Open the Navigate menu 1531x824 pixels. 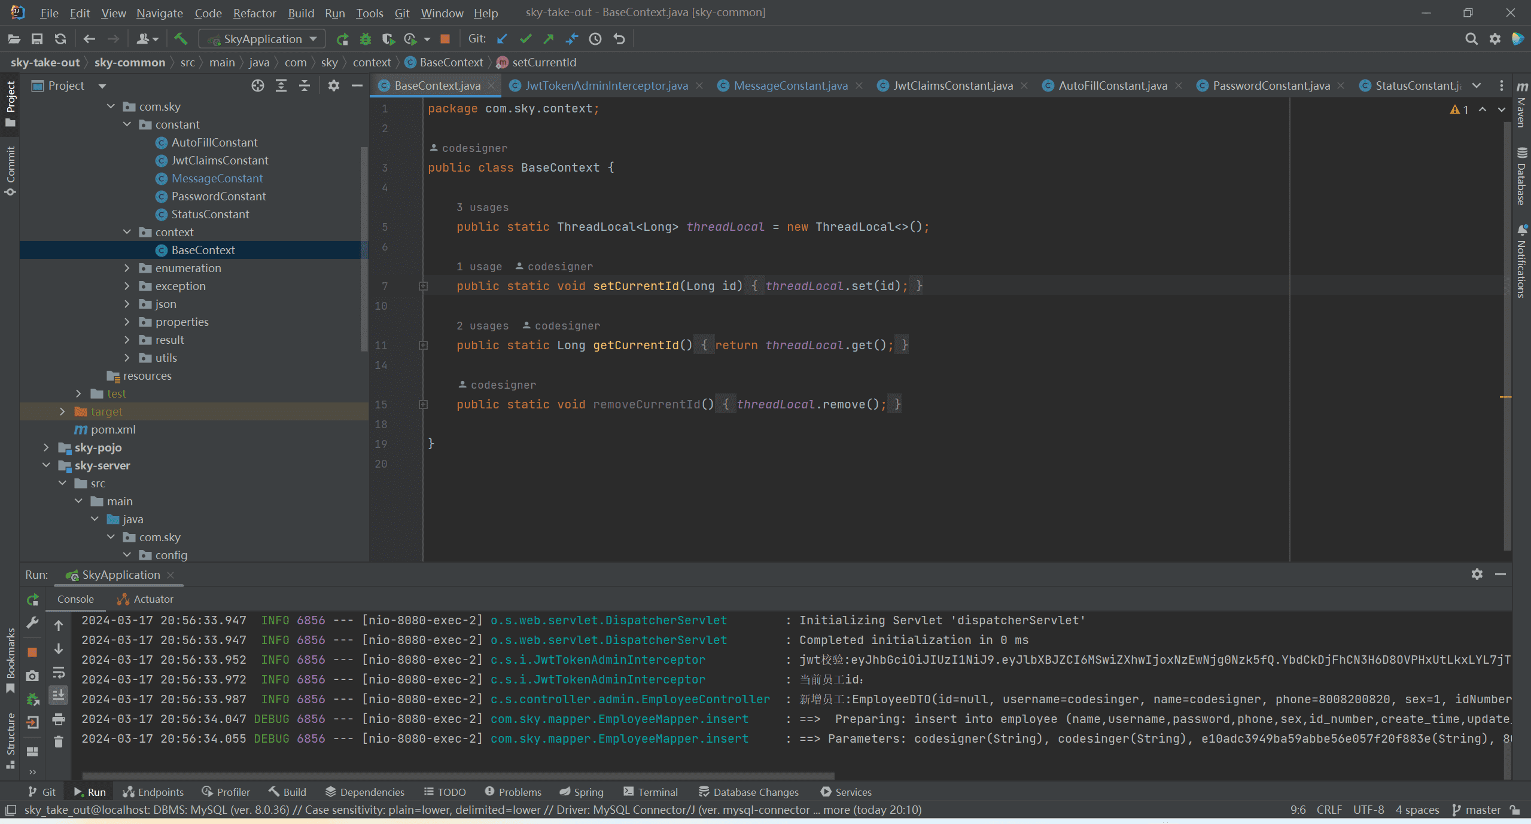tap(159, 13)
